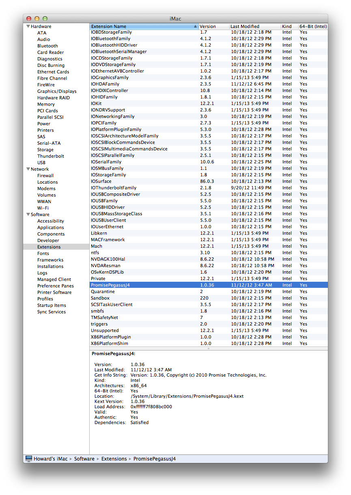The image size is (351, 495).
Task: Select Power in sidebar
Action: click(44, 124)
